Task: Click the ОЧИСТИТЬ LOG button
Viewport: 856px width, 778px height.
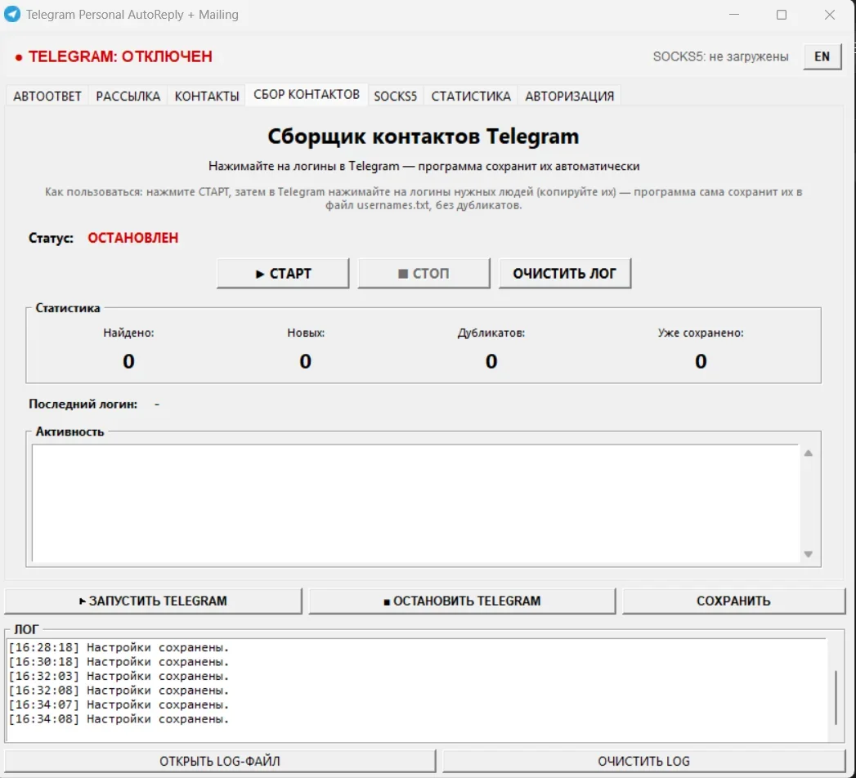Action: point(643,761)
